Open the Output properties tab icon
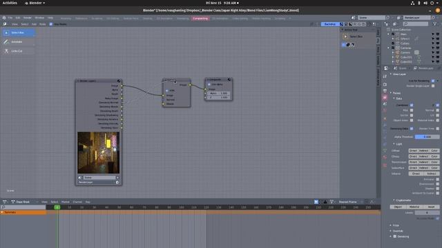Image resolution: width=442 pixels, height=248 pixels. pyautogui.click(x=385, y=91)
